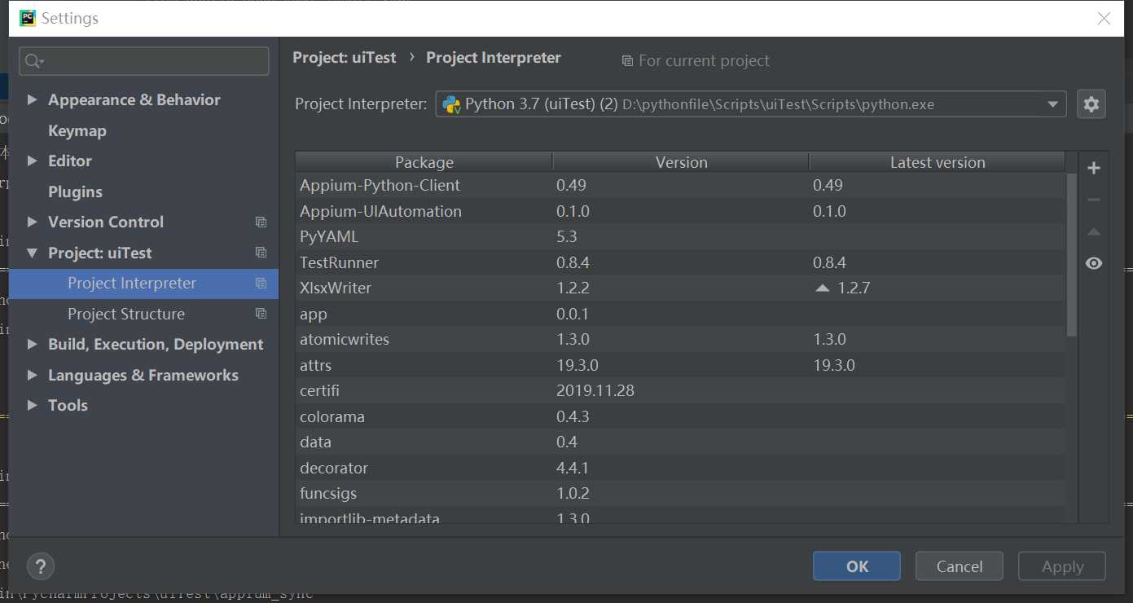Screen dimensions: 1133x603
Task: Toggle show early releases eye icon
Action: (1094, 263)
